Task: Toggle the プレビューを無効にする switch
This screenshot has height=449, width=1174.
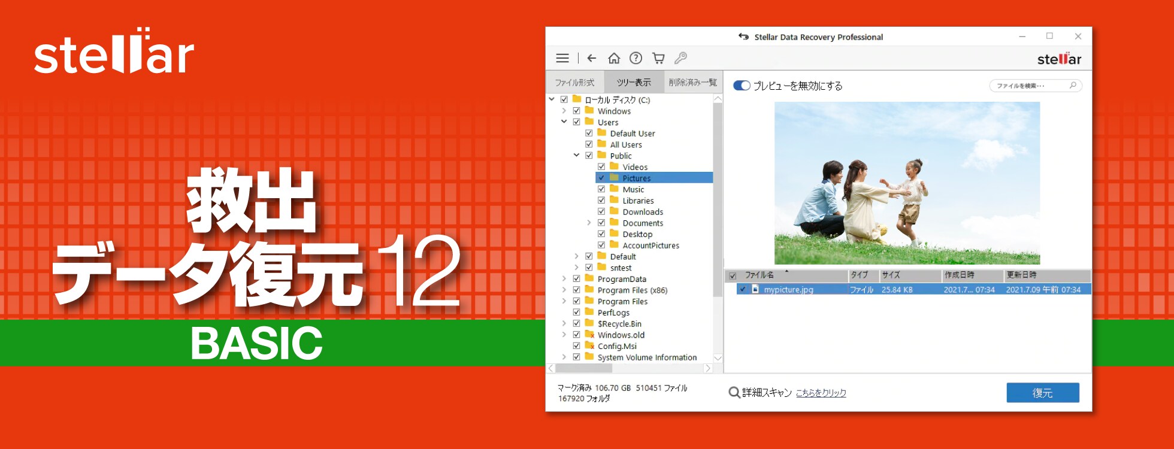Action: [x=742, y=86]
